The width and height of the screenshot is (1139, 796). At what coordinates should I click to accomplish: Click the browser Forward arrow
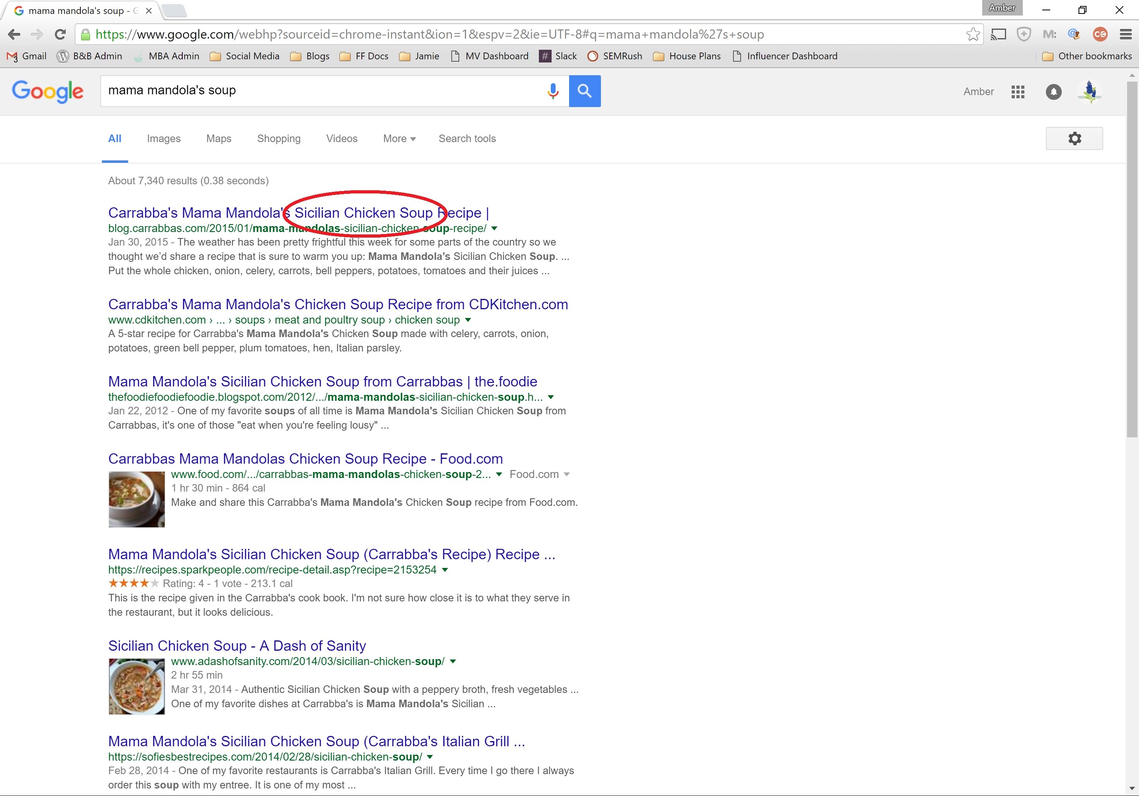pos(37,34)
